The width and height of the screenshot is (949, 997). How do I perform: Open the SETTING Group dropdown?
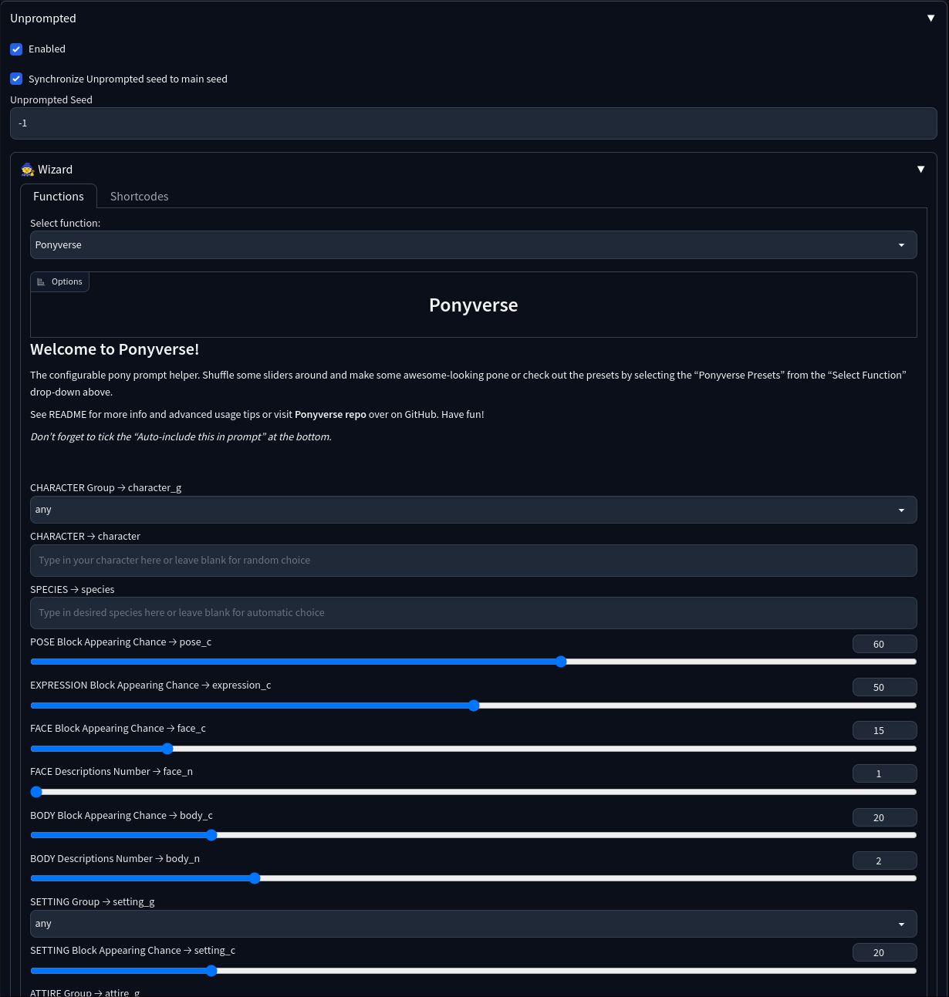click(x=474, y=924)
